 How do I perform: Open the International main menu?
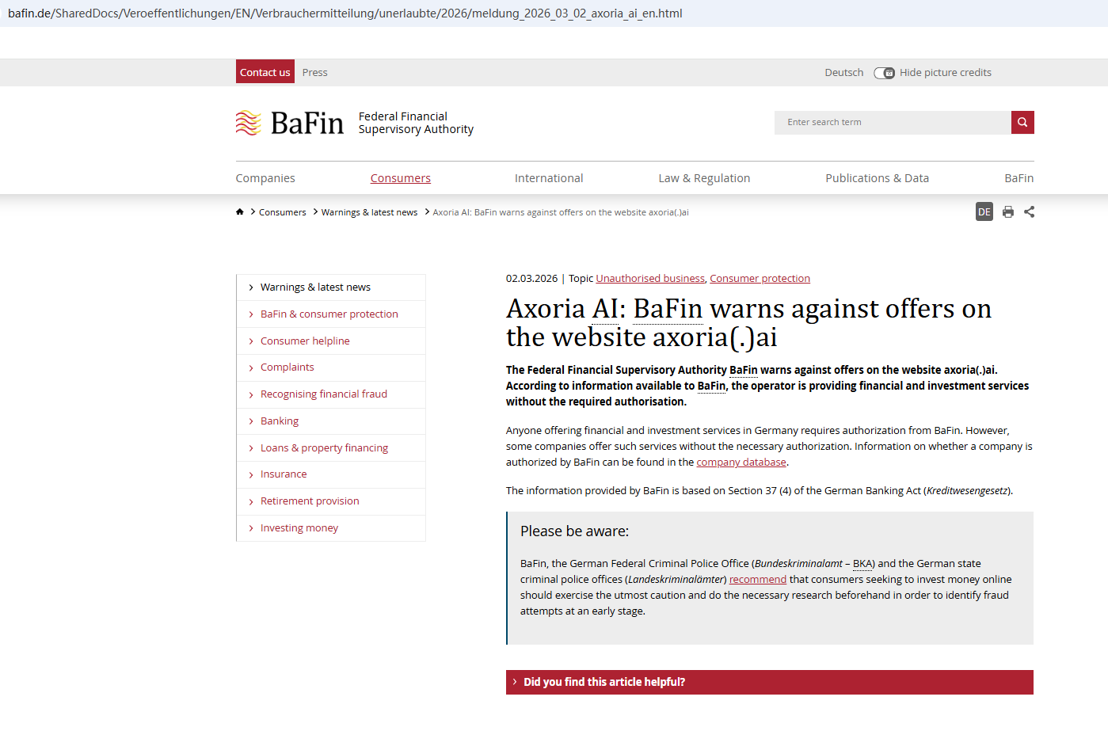[x=549, y=178]
